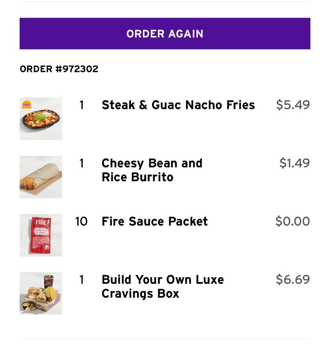
Task: Open the Steak & Guac Nacho Fries photo
Action: click(x=41, y=119)
